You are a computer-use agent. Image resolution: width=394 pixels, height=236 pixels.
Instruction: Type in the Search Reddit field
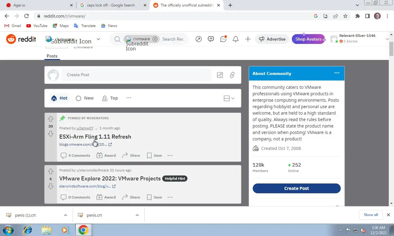coord(173,39)
